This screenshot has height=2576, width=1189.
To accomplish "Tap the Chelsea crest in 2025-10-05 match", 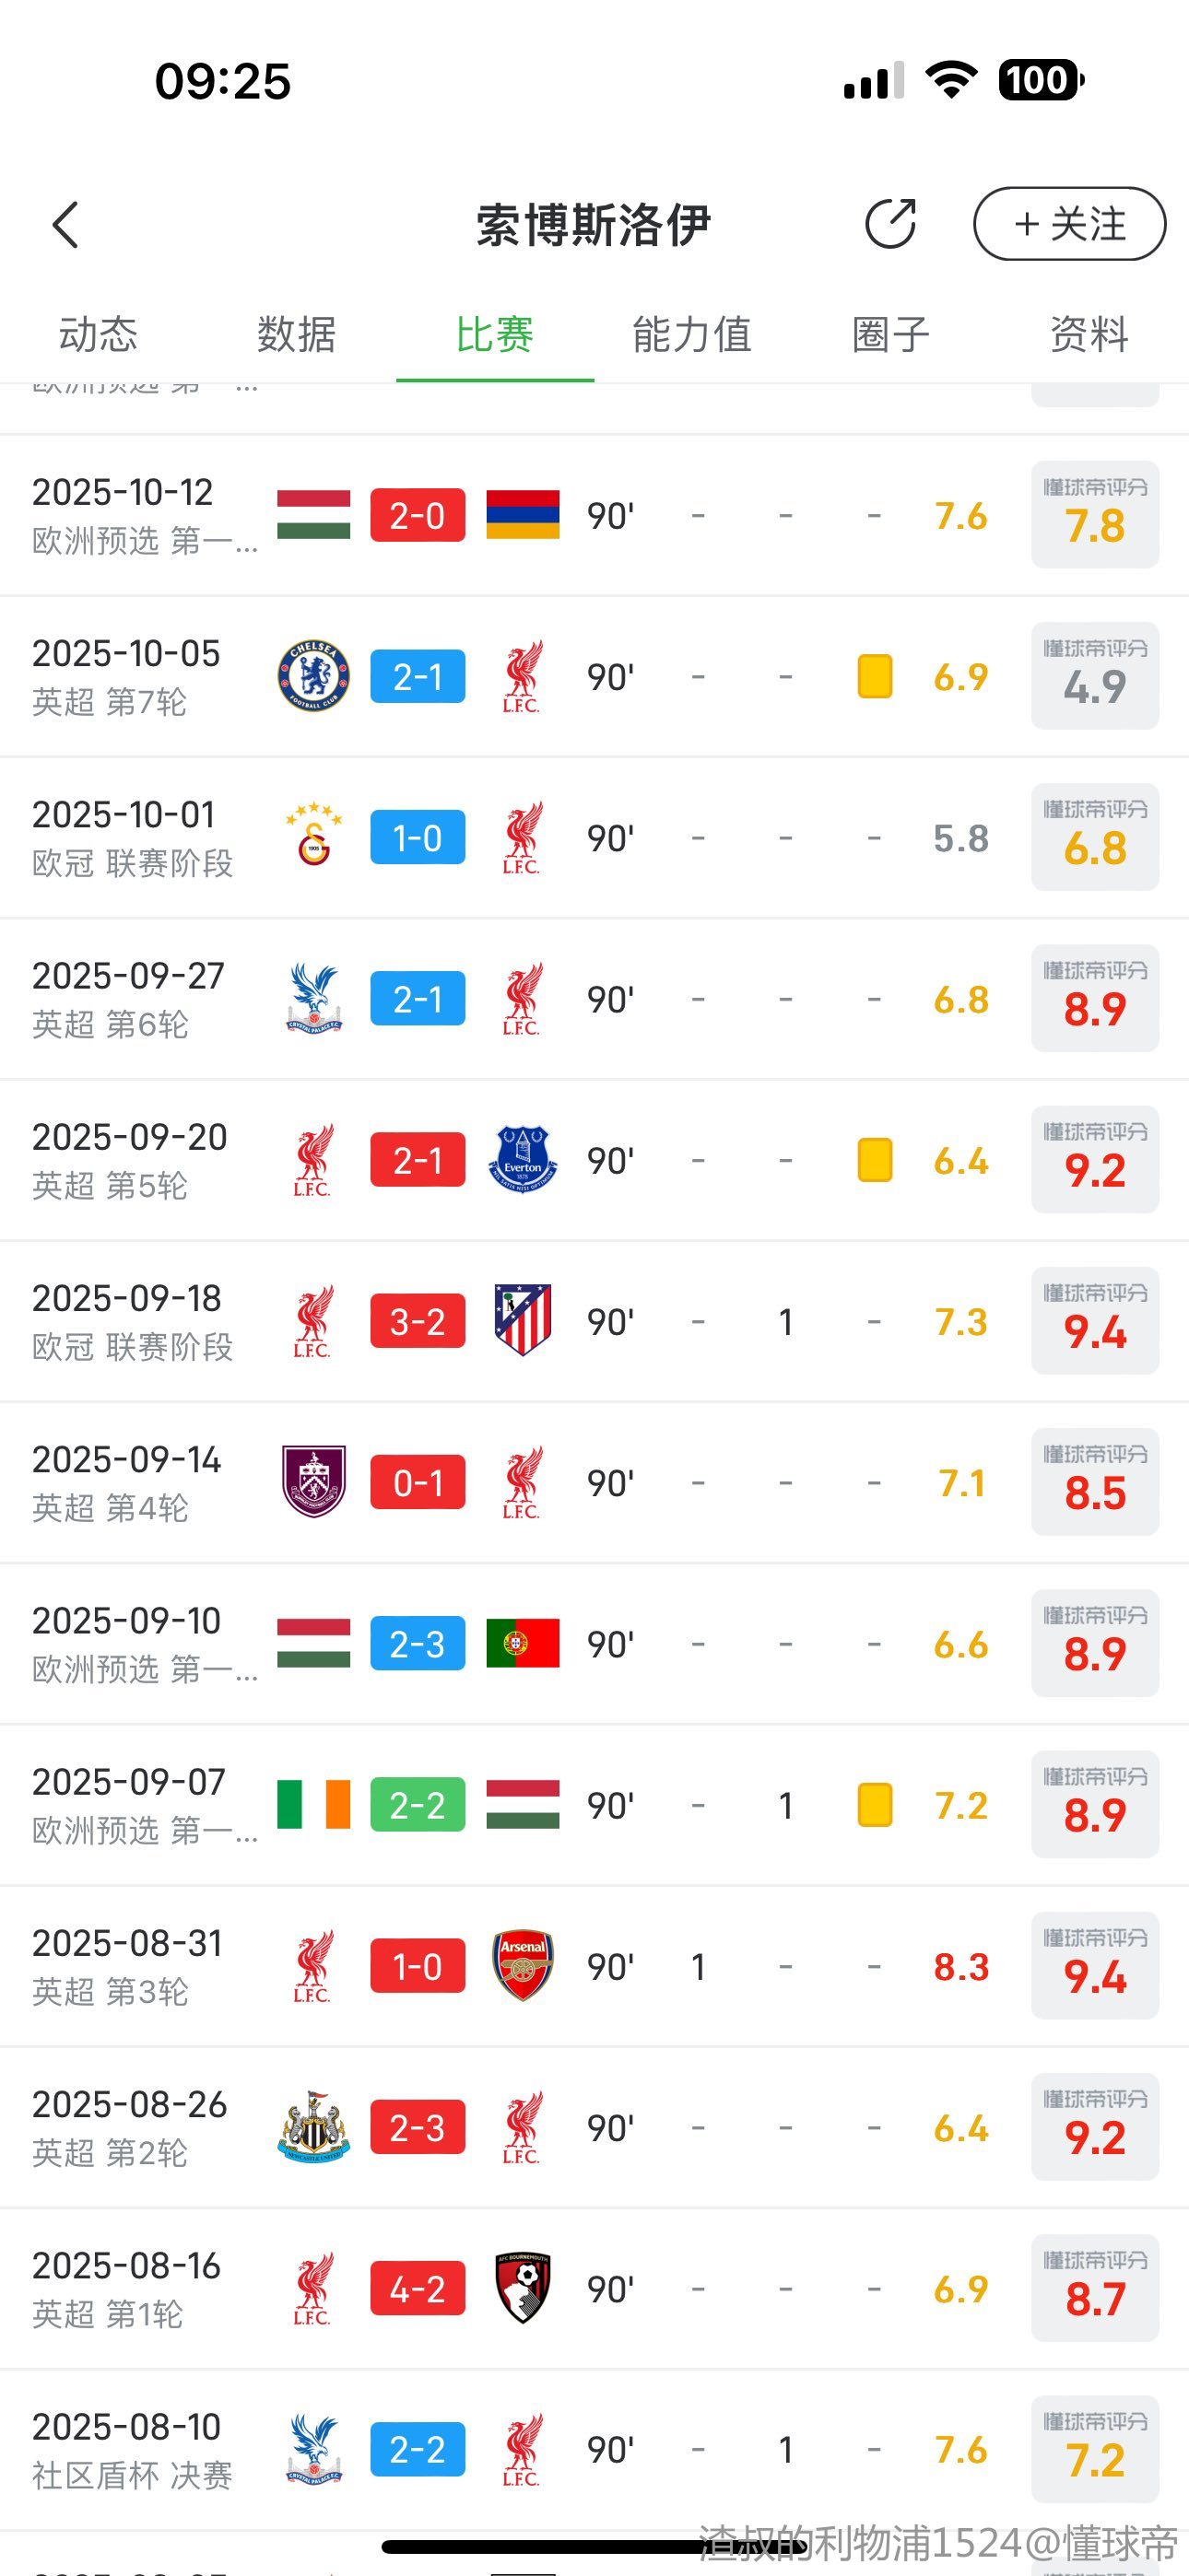I will point(313,677).
